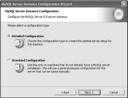
Task: Go to the previous step with Back
Action: pyautogui.click(x=65, y=92)
